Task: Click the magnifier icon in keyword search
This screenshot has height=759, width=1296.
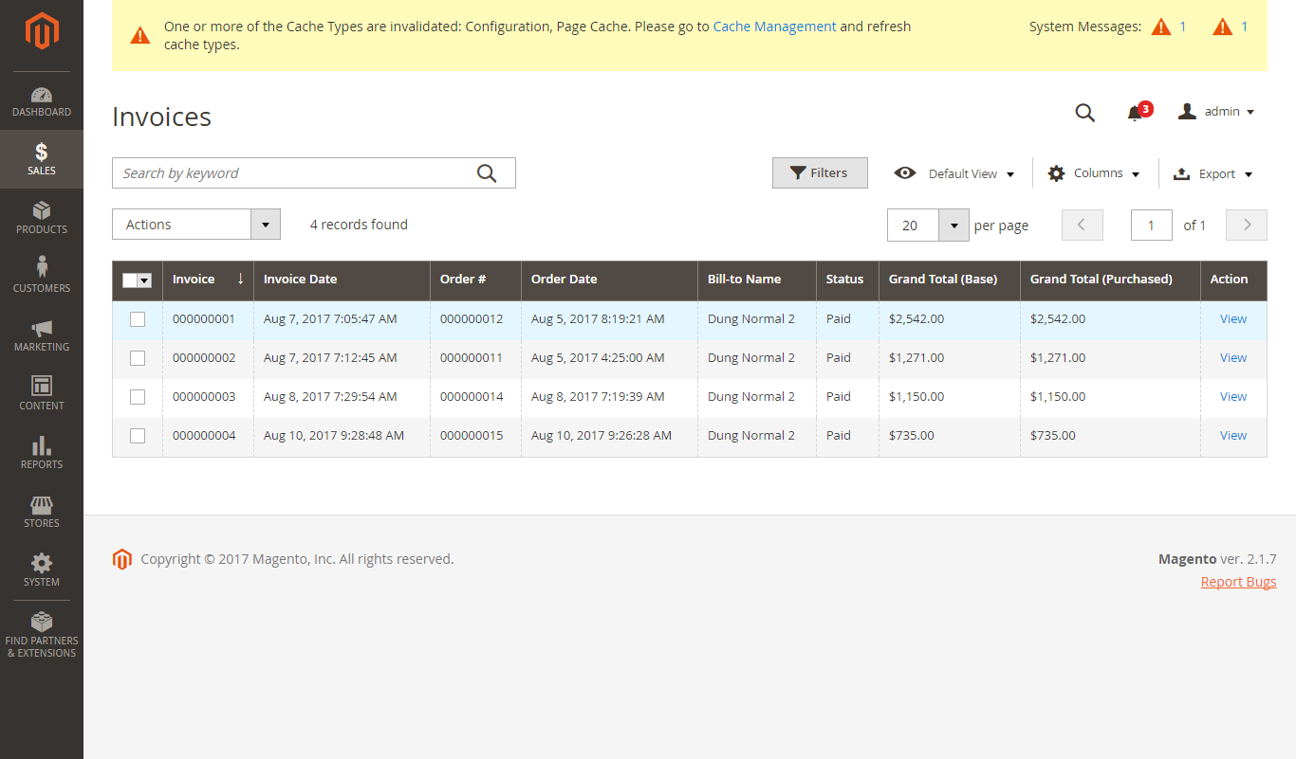Action: [487, 173]
